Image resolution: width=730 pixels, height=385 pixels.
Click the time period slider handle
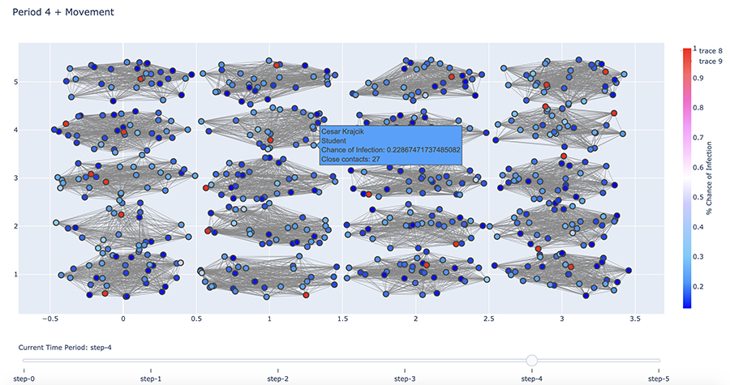531,360
